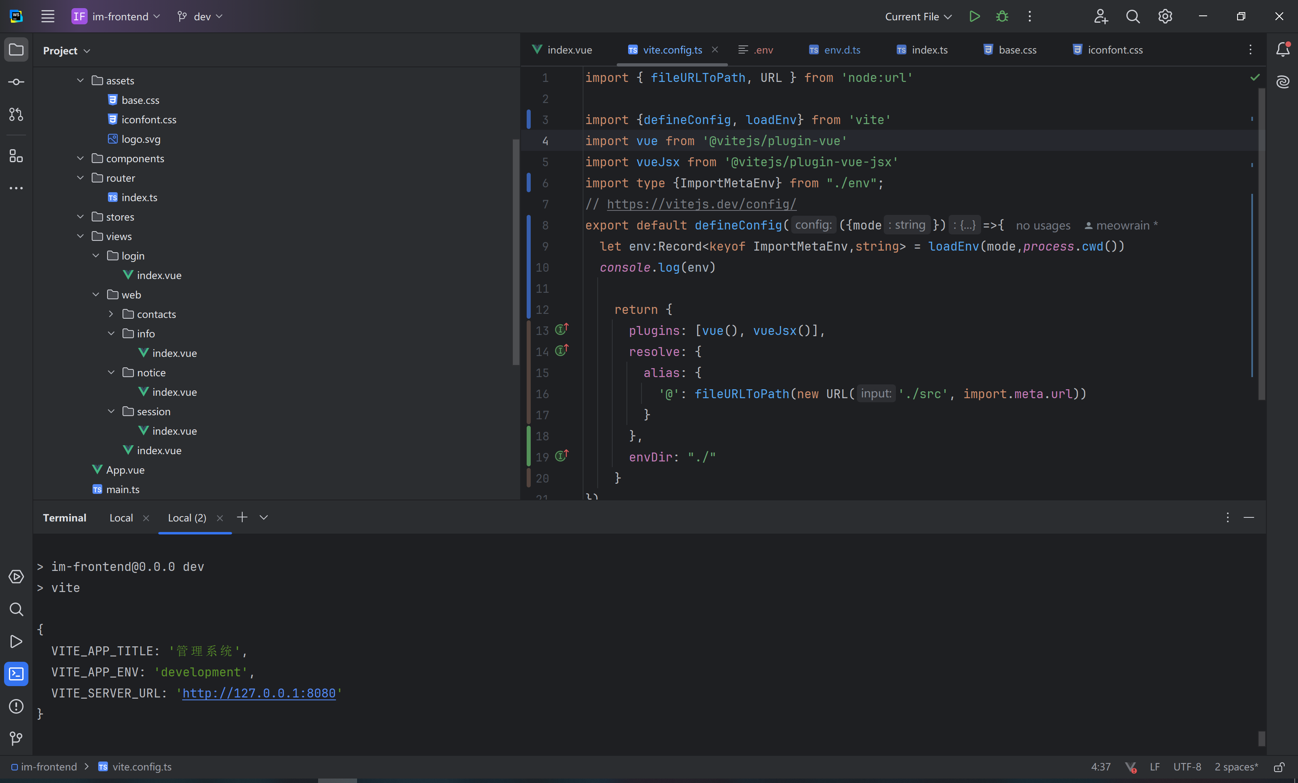
Task: Click the vitejs.dev/config link in code
Action: click(x=701, y=204)
